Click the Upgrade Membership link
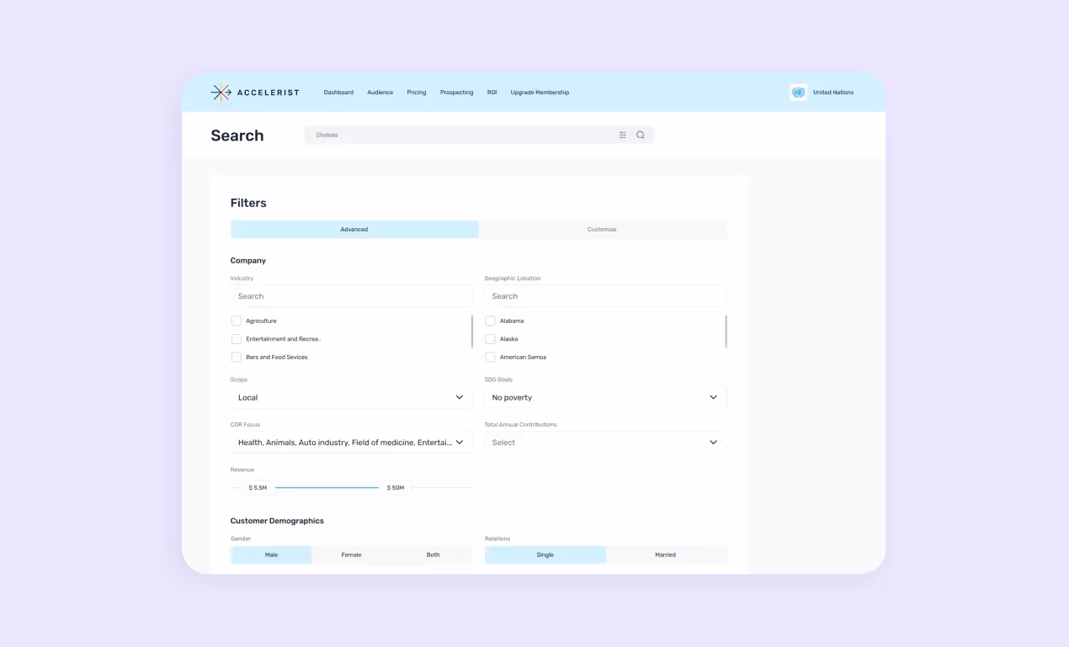 coord(540,92)
